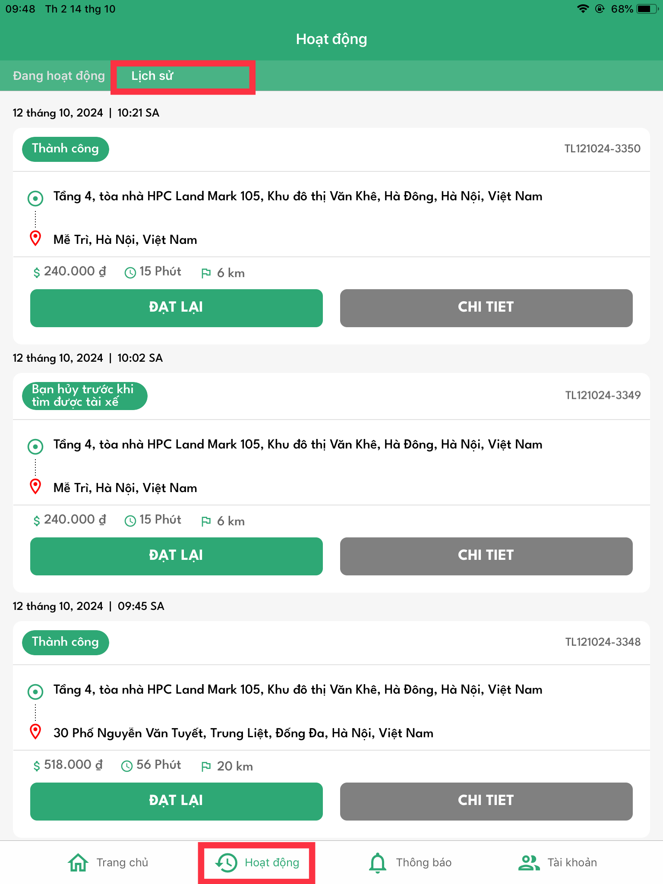Open the Trang chủ home icon
This screenshot has height=884, width=663.
(78, 862)
